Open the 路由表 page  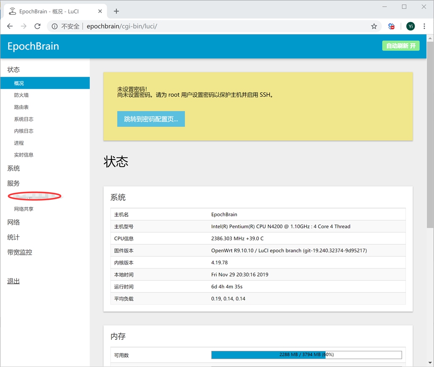[21, 107]
